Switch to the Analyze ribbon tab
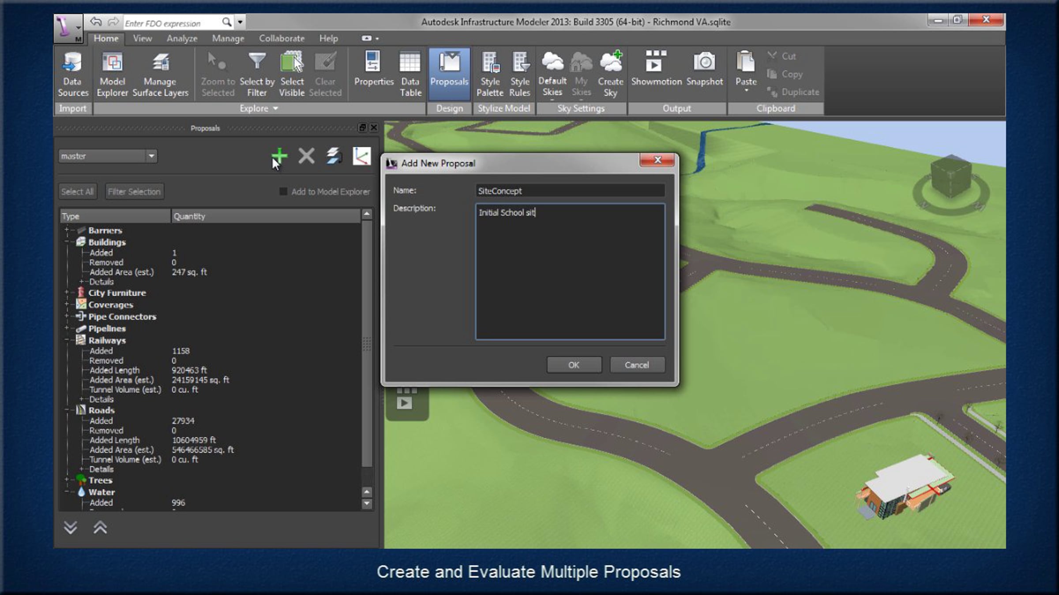The image size is (1059, 595). click(x=182, y=38)
